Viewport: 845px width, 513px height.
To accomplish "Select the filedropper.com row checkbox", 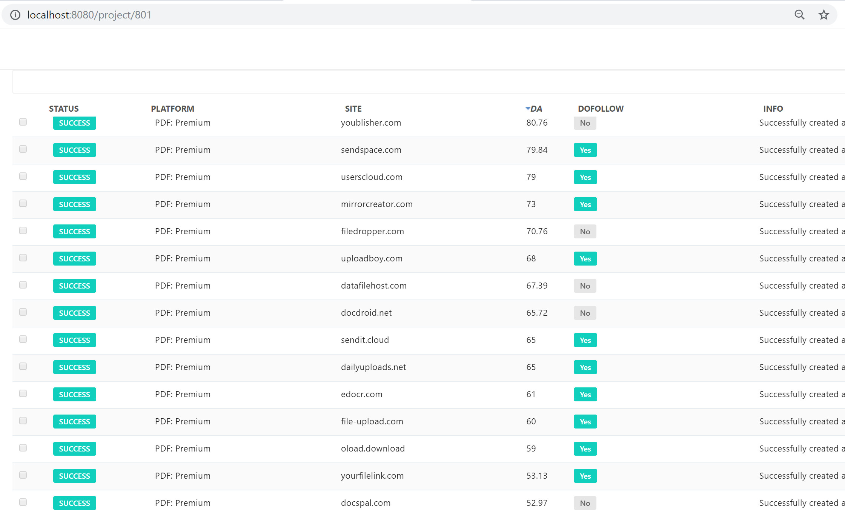I will point(23,230).
